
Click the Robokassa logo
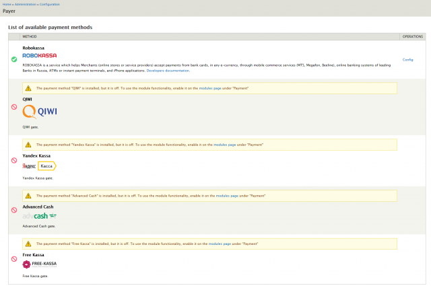(39, 55)
